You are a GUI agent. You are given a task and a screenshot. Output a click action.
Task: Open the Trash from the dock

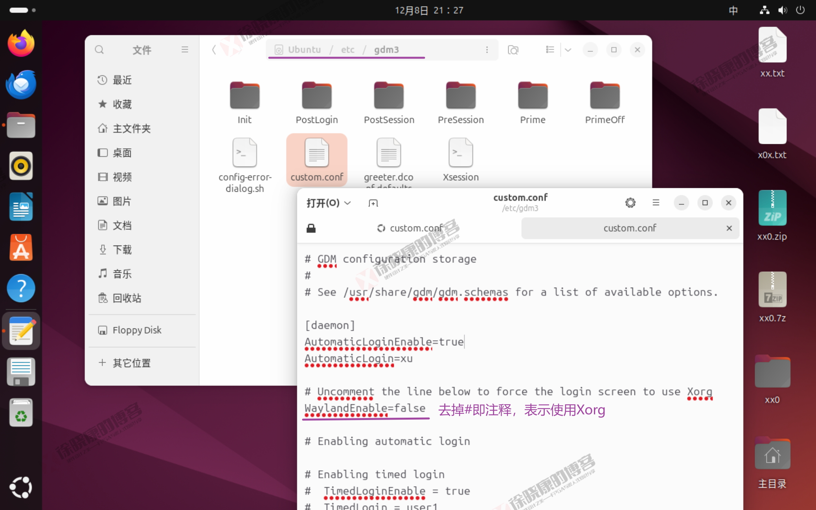pos(20,412)
